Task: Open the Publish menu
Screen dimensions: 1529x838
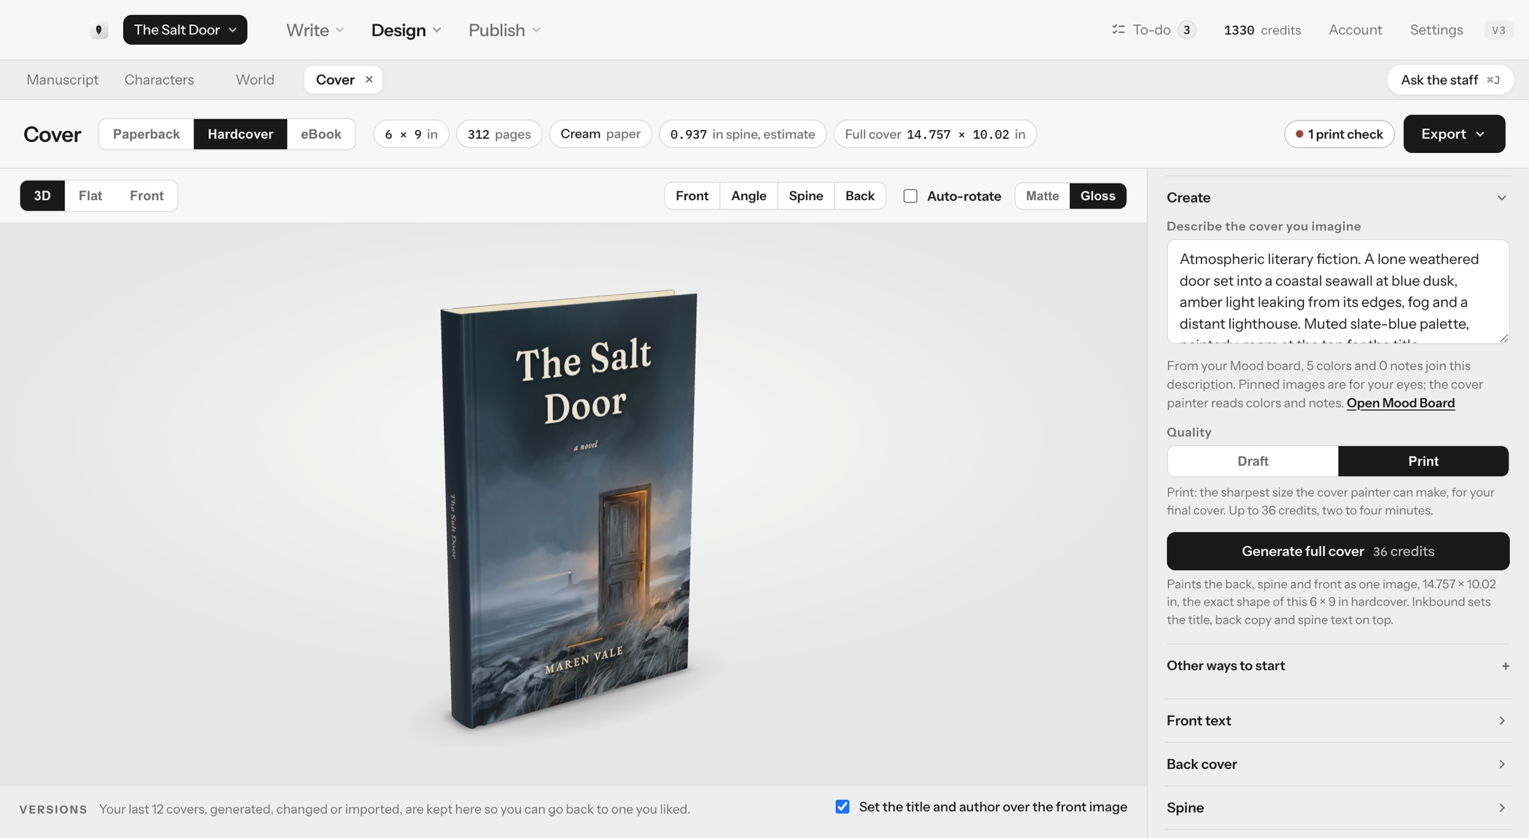Action: click(504, 30)
